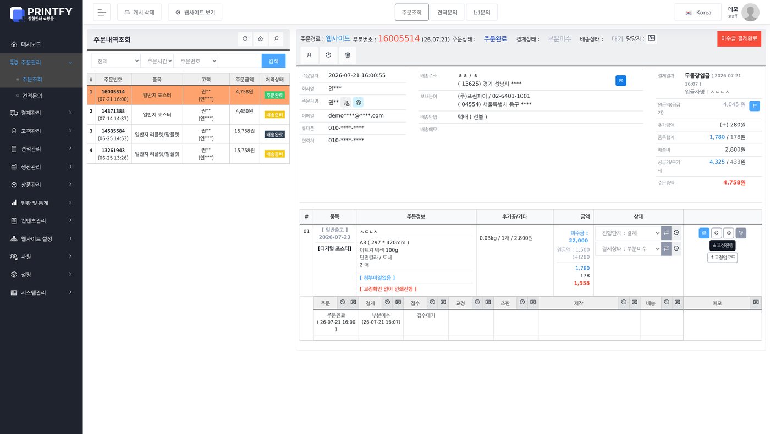Switch to the 1:1문의 top tab

click(482, 12)
